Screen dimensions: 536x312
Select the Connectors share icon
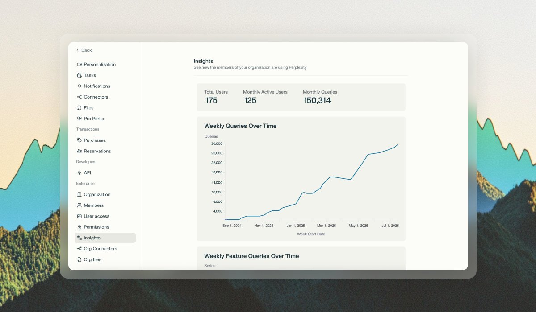point(79,97)
